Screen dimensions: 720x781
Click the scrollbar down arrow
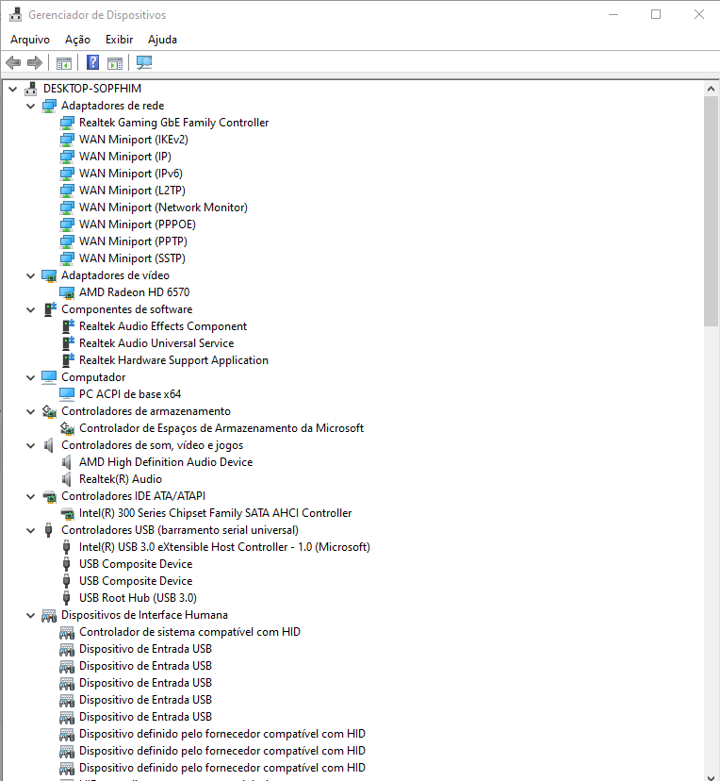[711, 777]
